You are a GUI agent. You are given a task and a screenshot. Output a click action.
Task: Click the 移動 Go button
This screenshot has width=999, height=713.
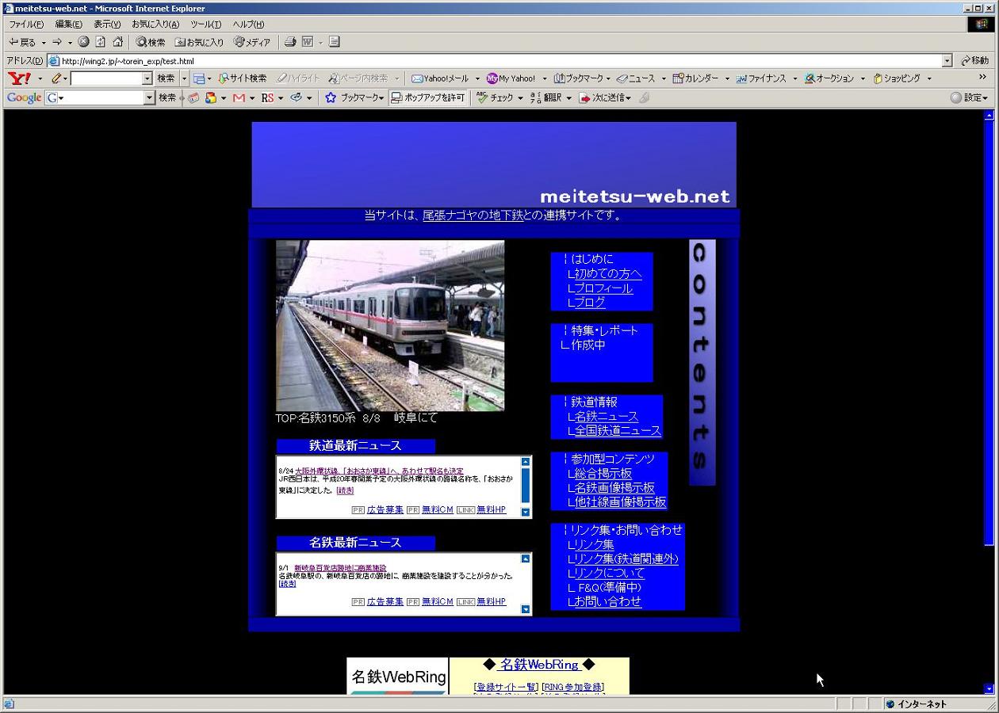pos(974,61)
